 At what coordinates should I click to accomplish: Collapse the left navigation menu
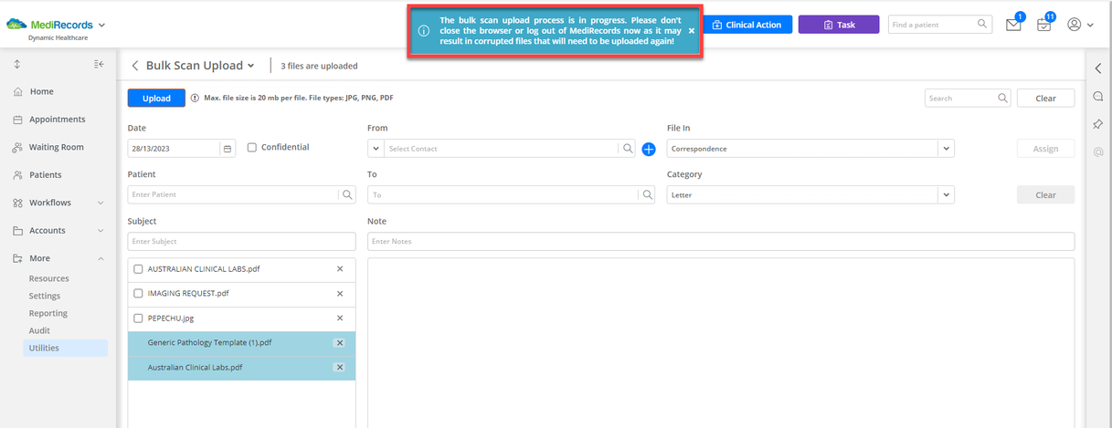tap(99, 64)
